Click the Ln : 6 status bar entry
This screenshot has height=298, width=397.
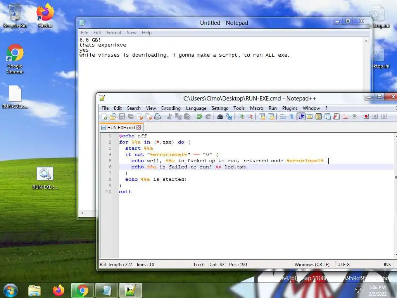pyautogui.click(x=199, y=265)
